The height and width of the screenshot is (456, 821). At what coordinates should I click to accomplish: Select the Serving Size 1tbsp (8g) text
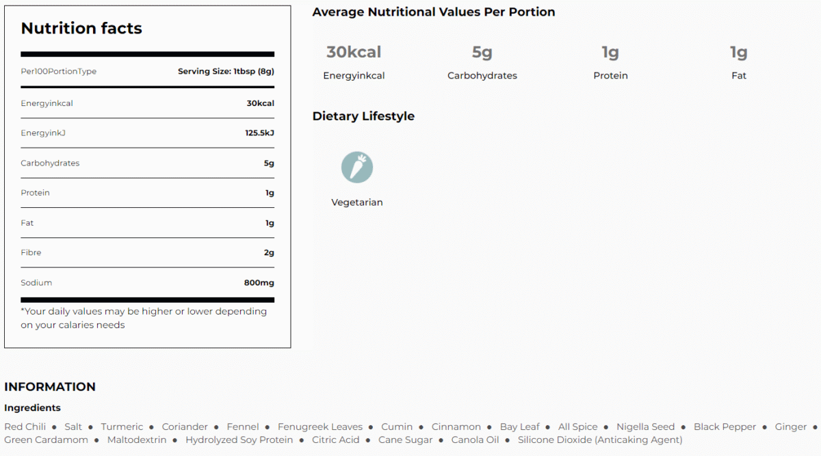(x=226, y=71)
